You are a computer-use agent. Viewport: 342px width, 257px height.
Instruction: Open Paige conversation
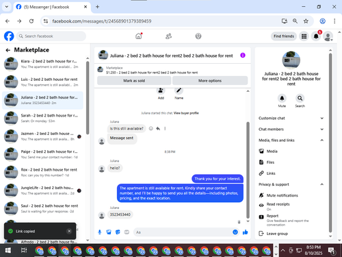(42, 154)
